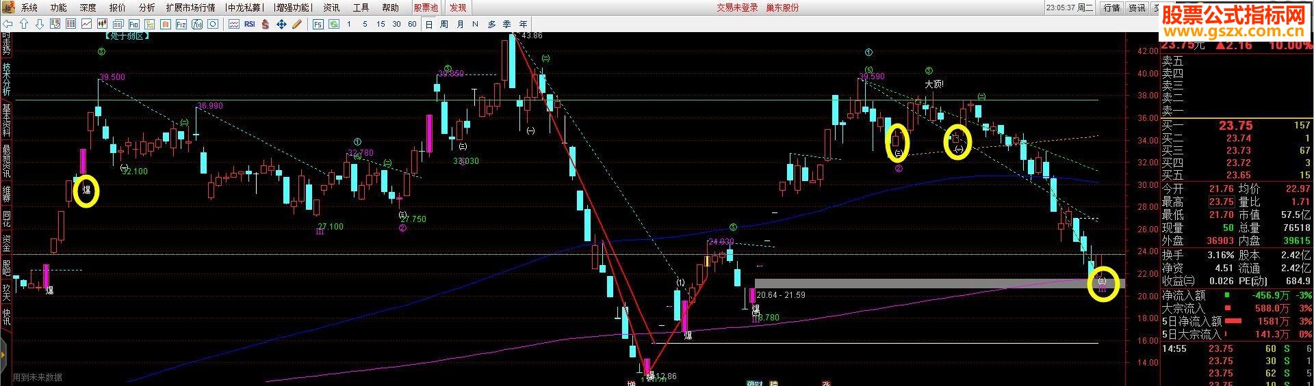The image size is (1314, 386).
Task: Select the quarterly (季) period option
Action: pyautogui.click(x=506, y=24)
